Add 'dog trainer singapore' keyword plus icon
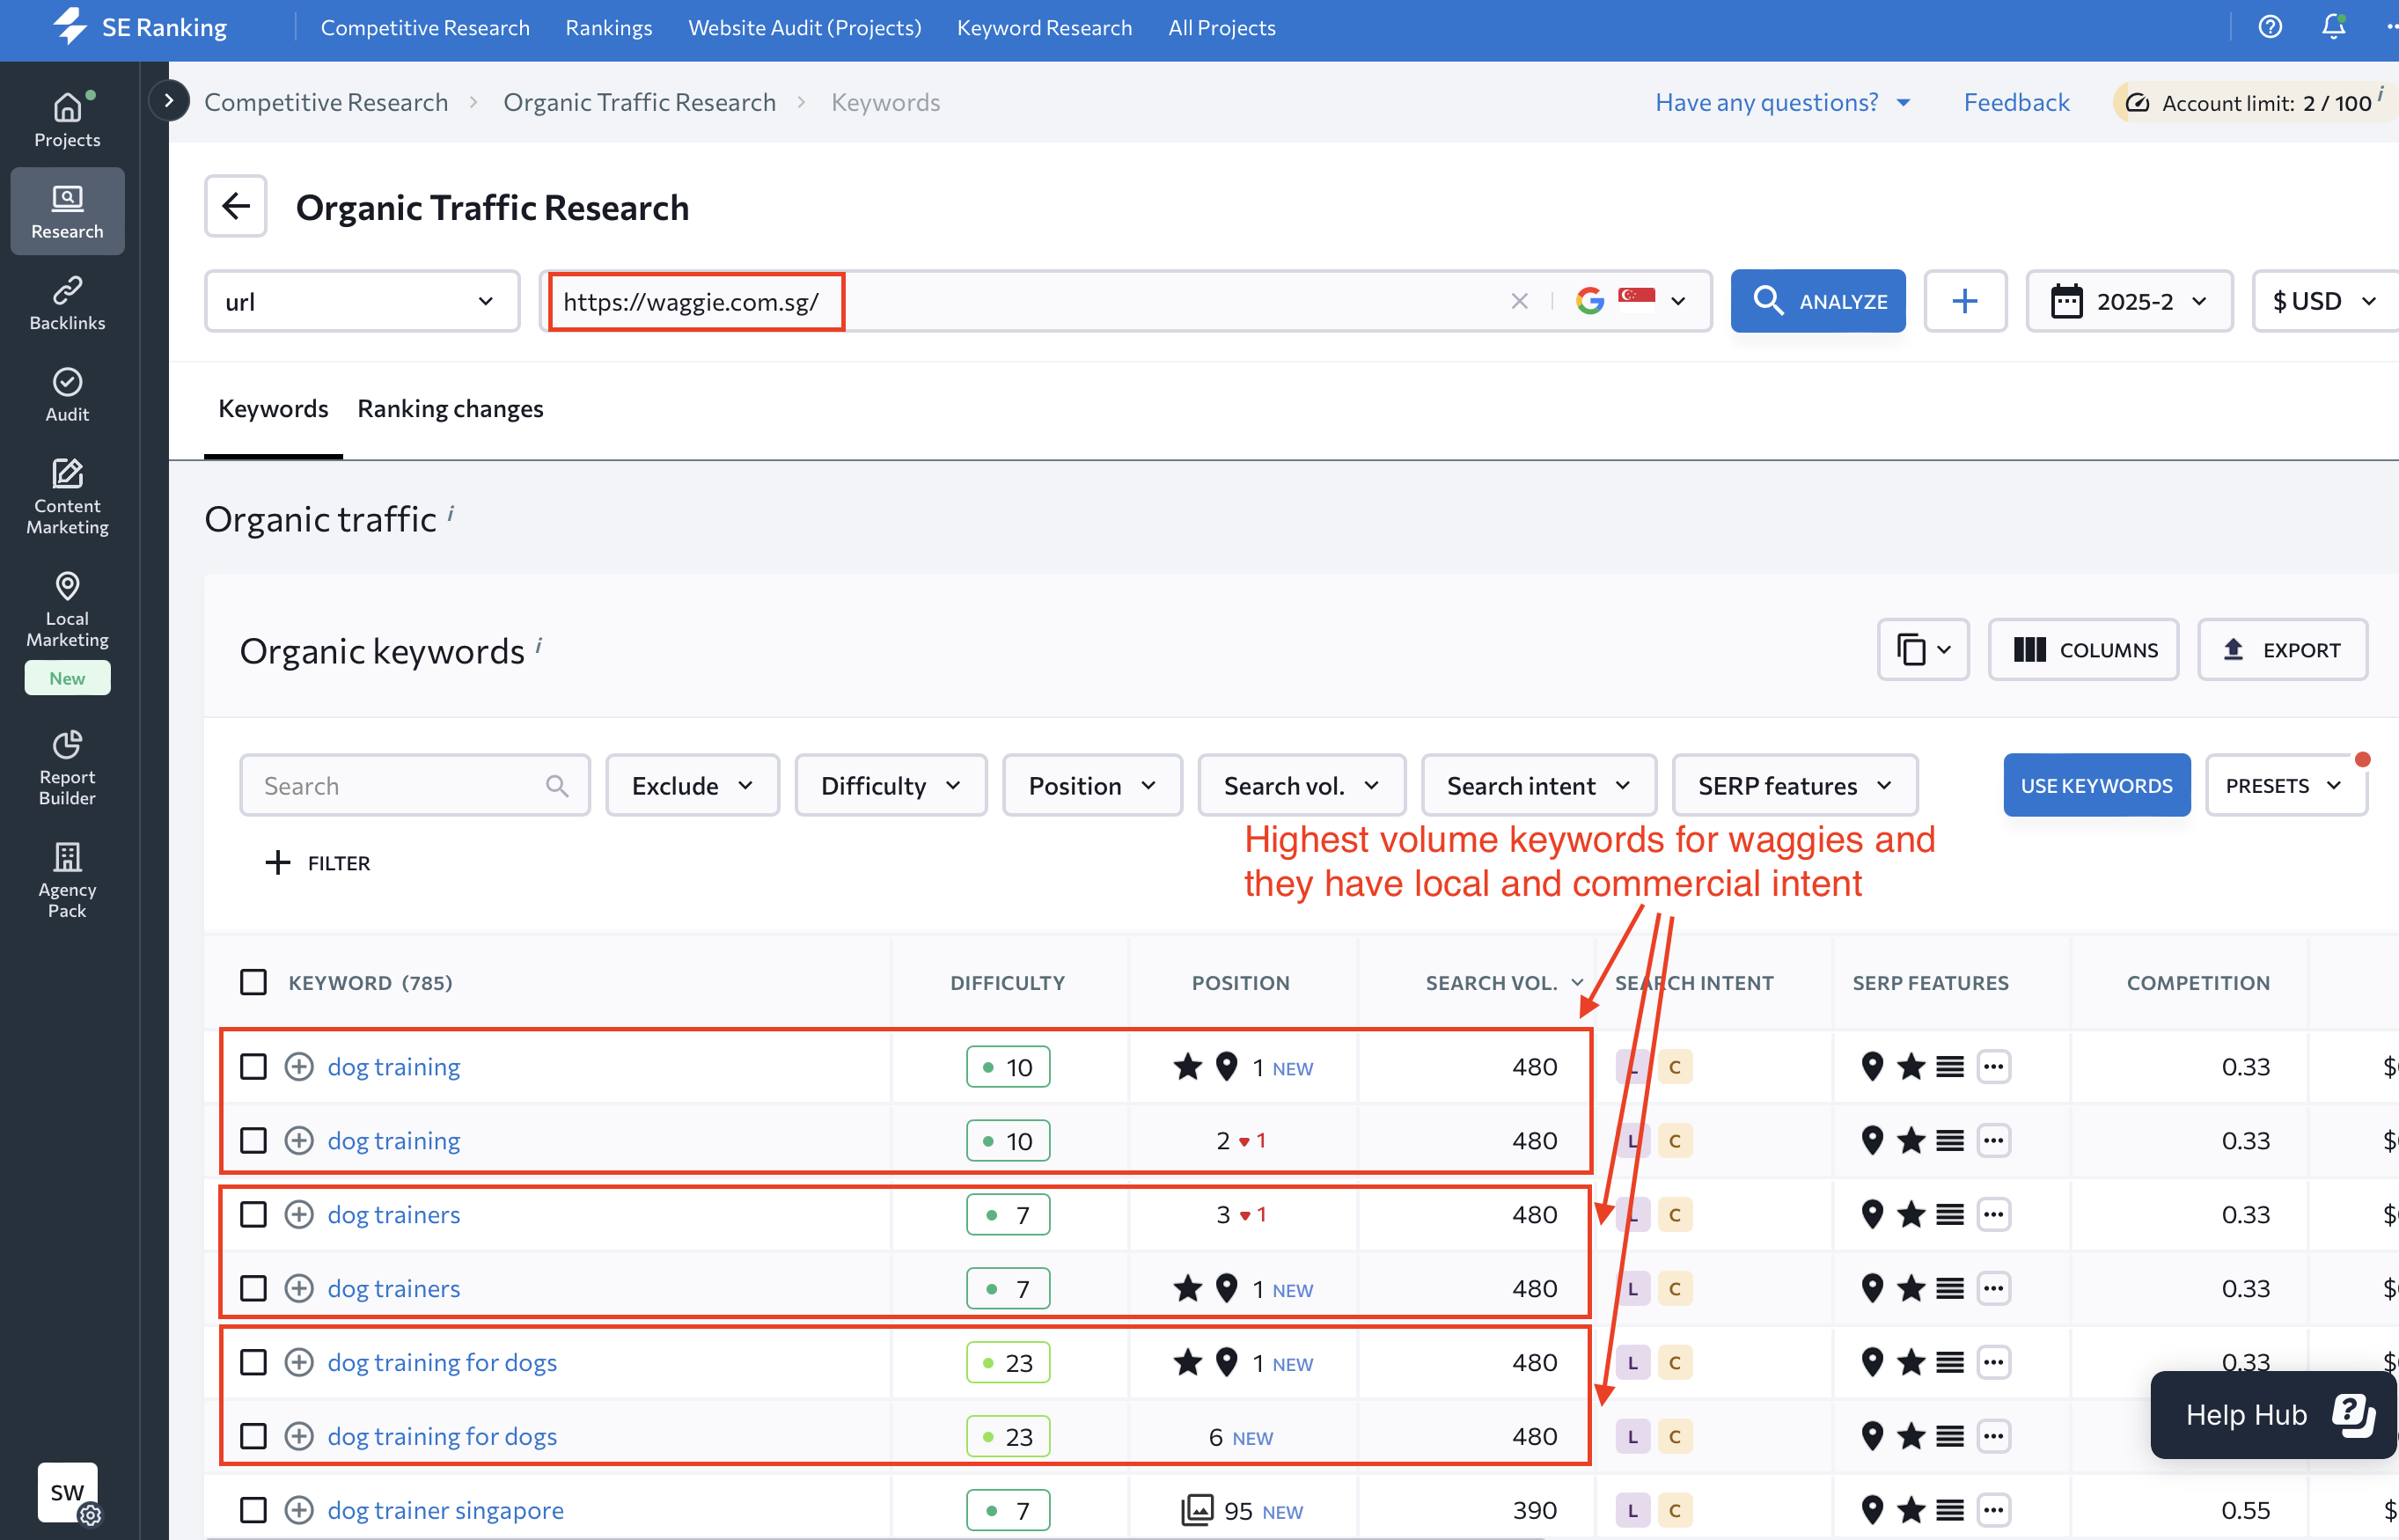This screenshot has width=2399, height=1540. pyautogui.click(x=299, y=1510)
